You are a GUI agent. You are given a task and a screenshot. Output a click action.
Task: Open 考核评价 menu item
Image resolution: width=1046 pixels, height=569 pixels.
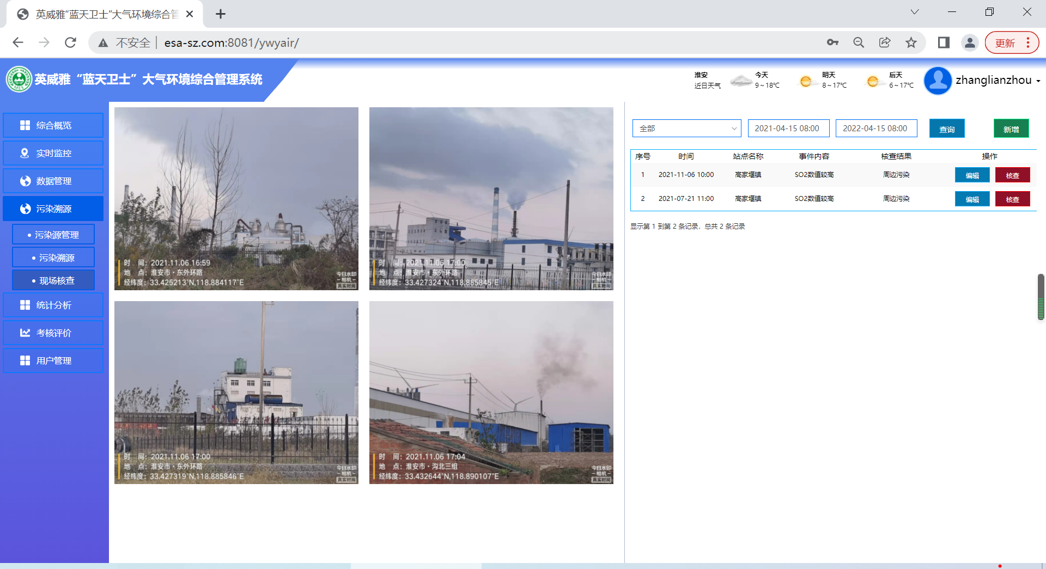(x=53, y=333)
